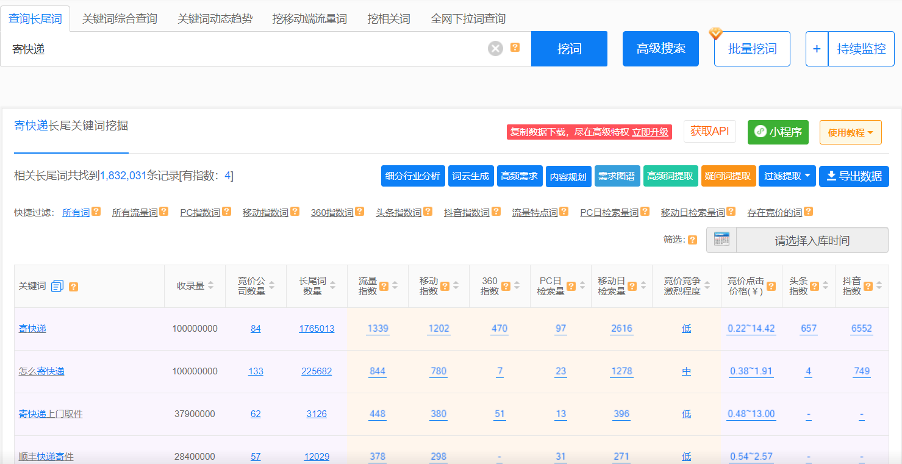Open help icon beside 所有词 filter
902x464 pixels.
click(x=96, y=212)
